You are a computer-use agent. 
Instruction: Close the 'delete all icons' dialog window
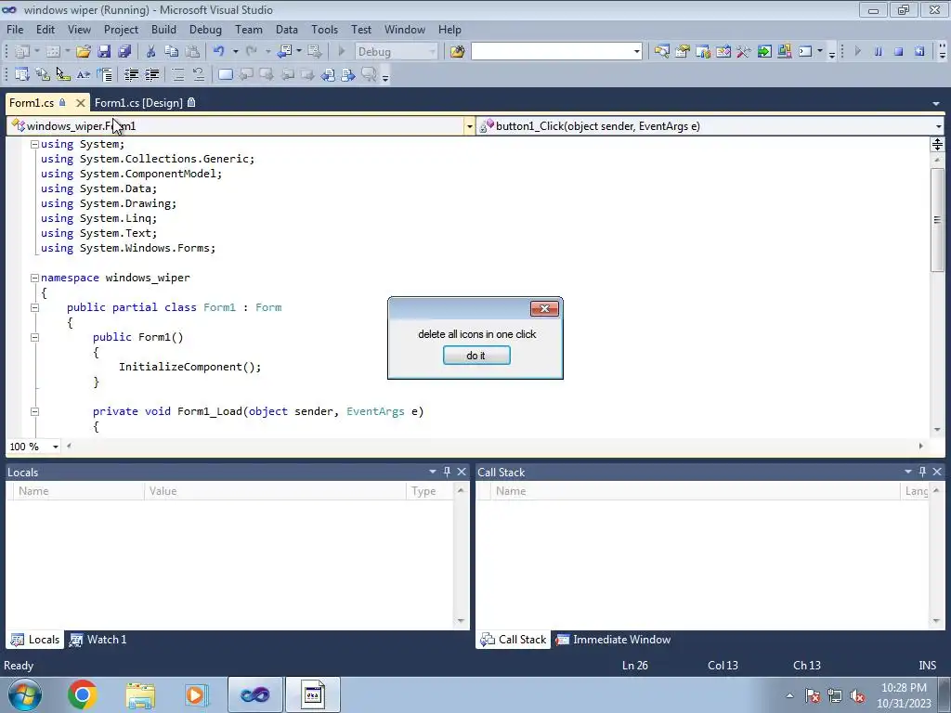pyautogui.click(x=544, y=308)
